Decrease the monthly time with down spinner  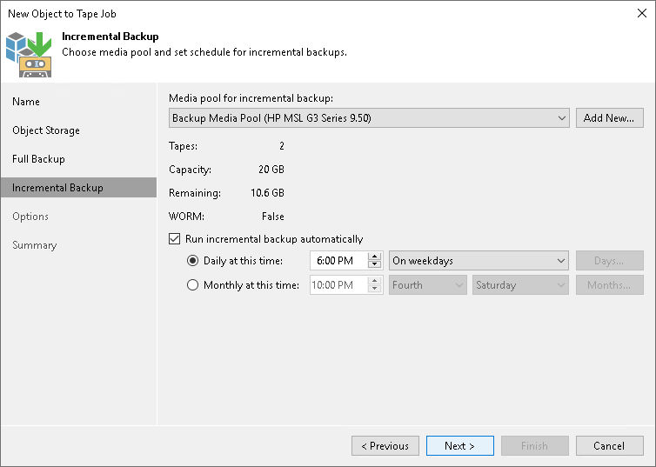[374, 290]
